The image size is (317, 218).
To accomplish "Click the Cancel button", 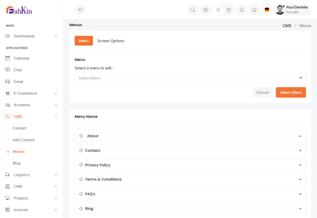I will coord(262,92).
